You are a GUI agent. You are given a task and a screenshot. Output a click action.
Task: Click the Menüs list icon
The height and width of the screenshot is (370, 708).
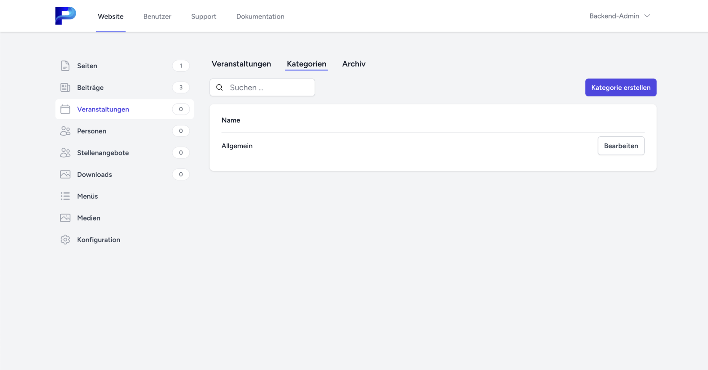click(65, 196)
